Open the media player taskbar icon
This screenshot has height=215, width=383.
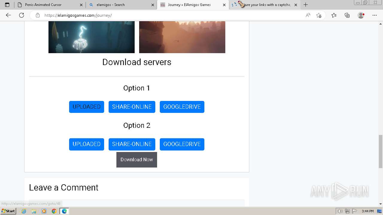(44, 211)
